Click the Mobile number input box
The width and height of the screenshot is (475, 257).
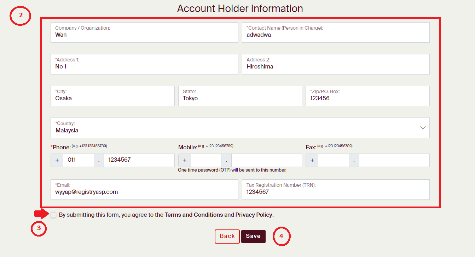pyautogui.click(x=266, y=160)
